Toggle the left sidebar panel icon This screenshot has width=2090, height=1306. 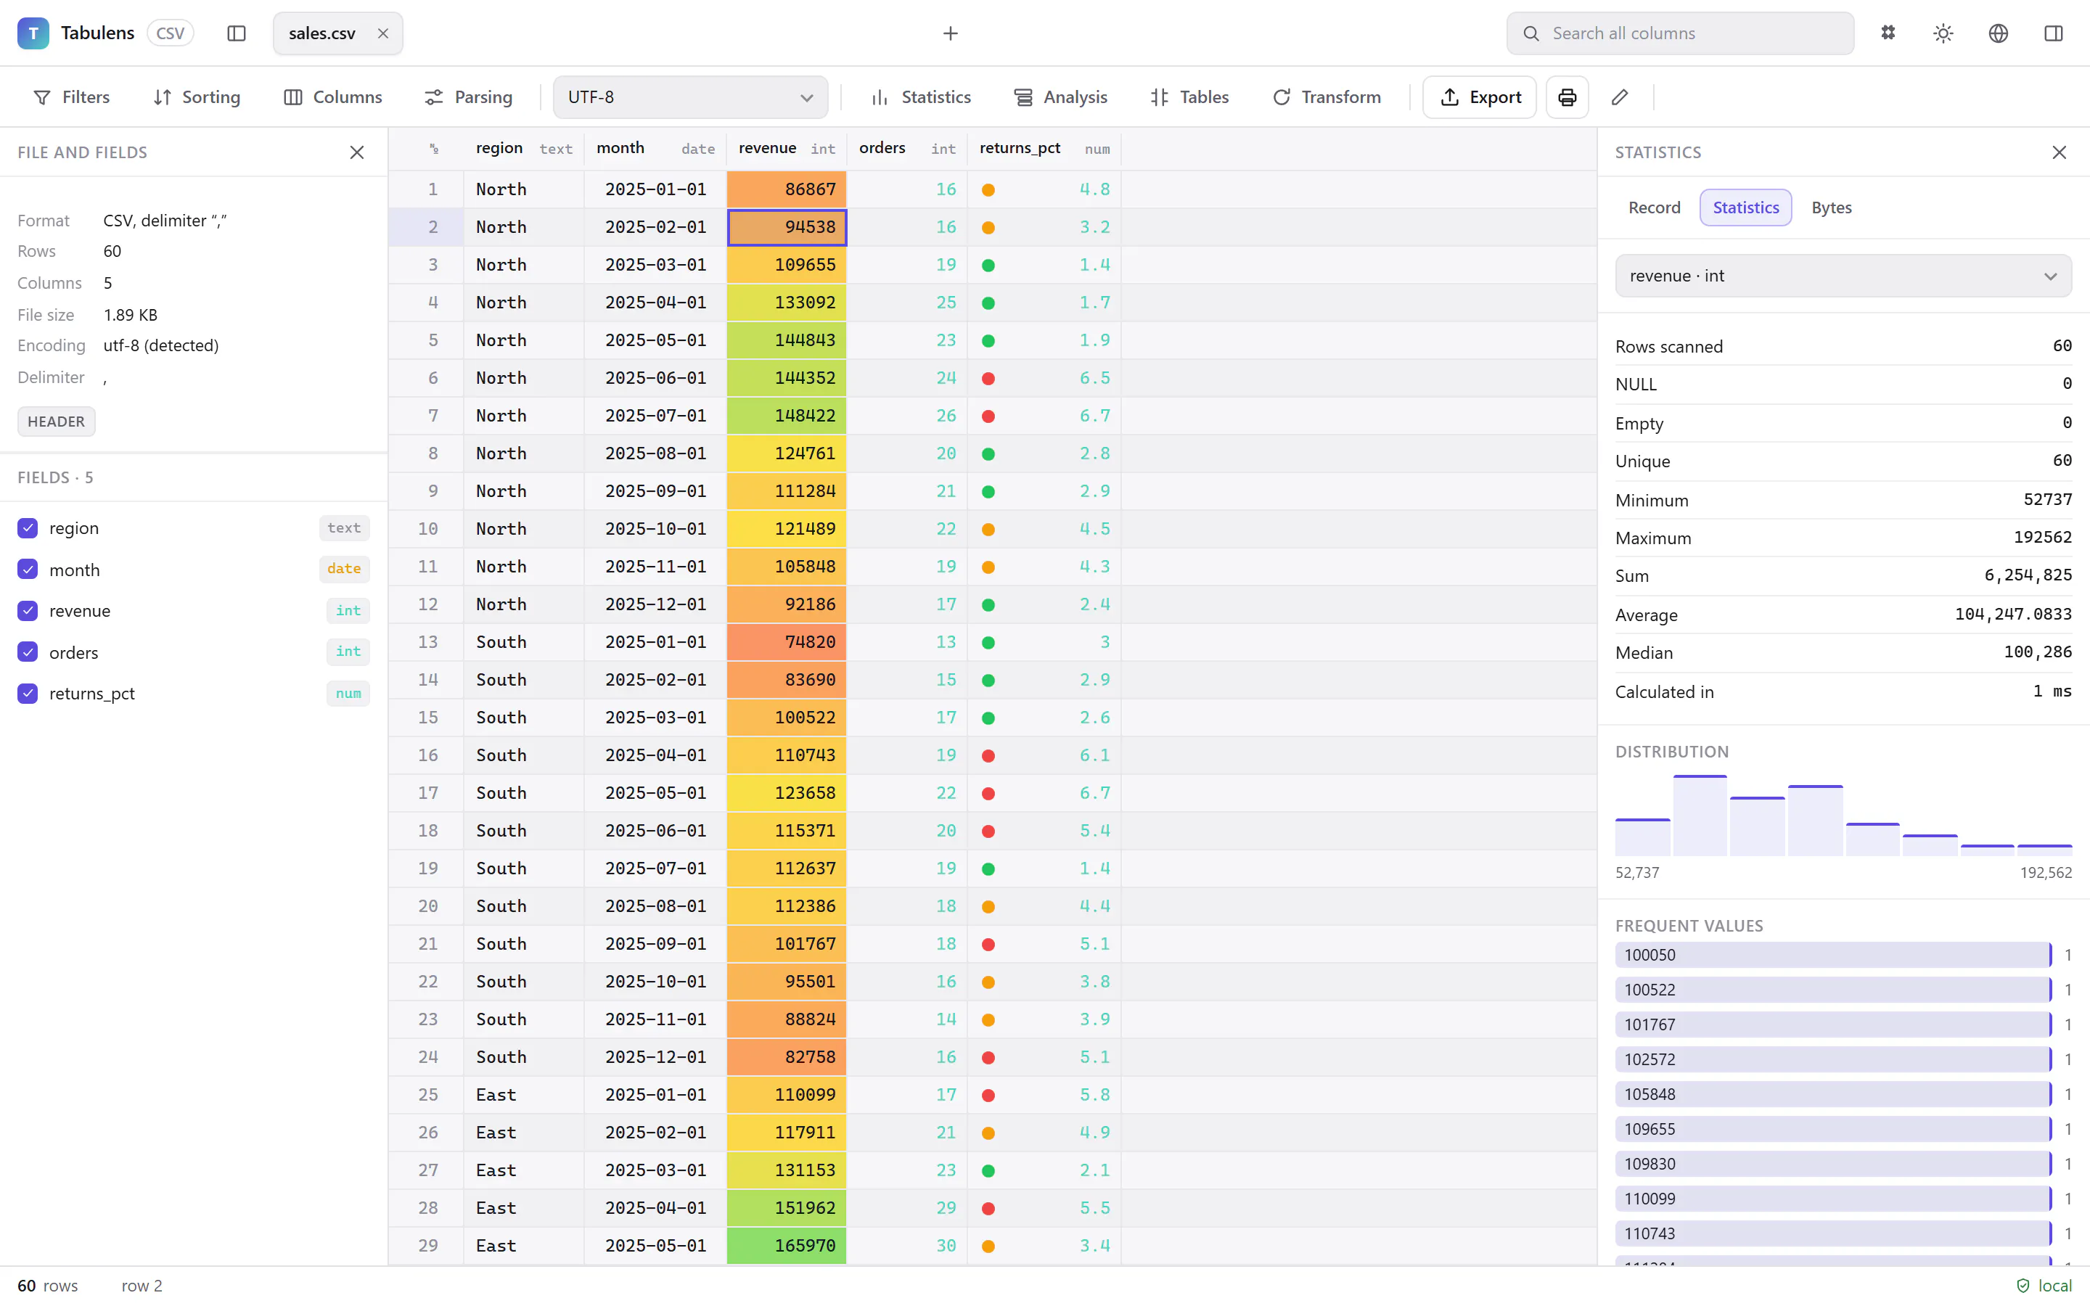tap(237, 33)
